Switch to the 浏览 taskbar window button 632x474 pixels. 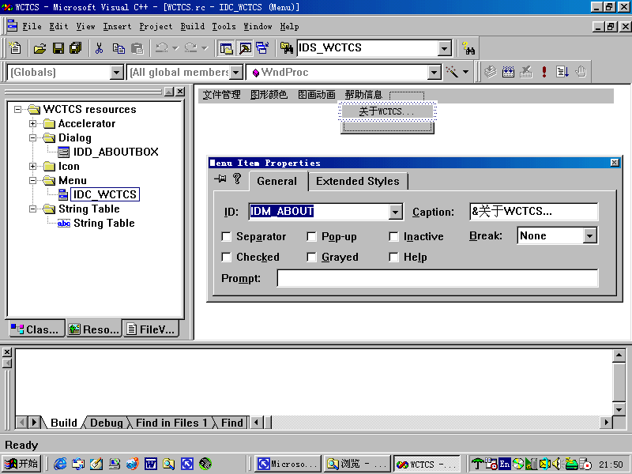point(357,464)
